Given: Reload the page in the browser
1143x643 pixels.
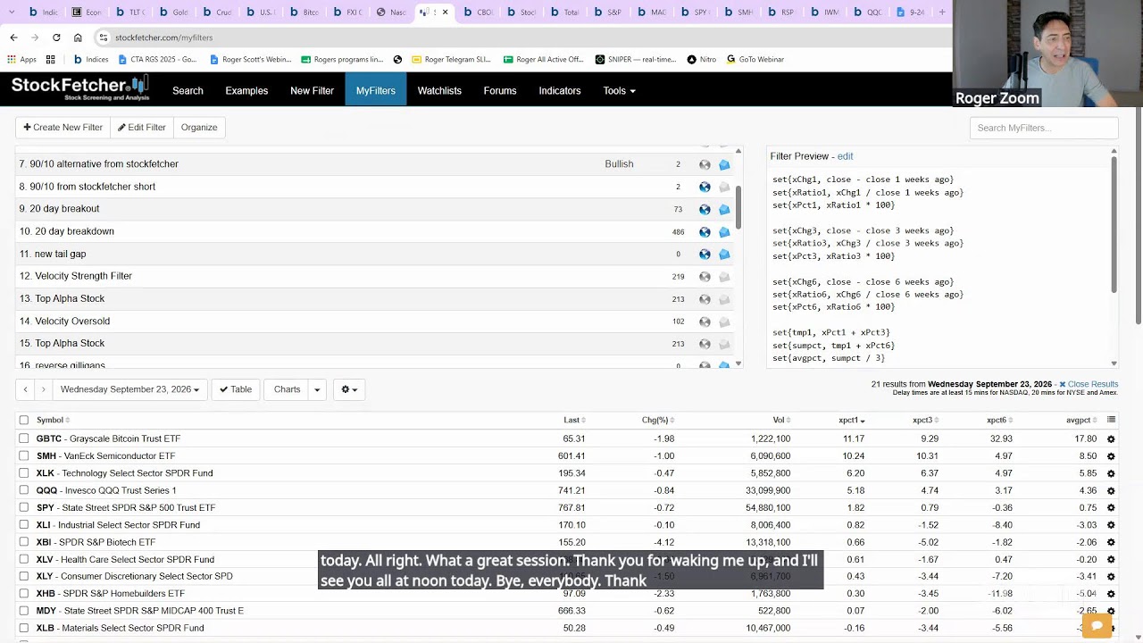Looking at the screenshot, I should tap(56, 38).
